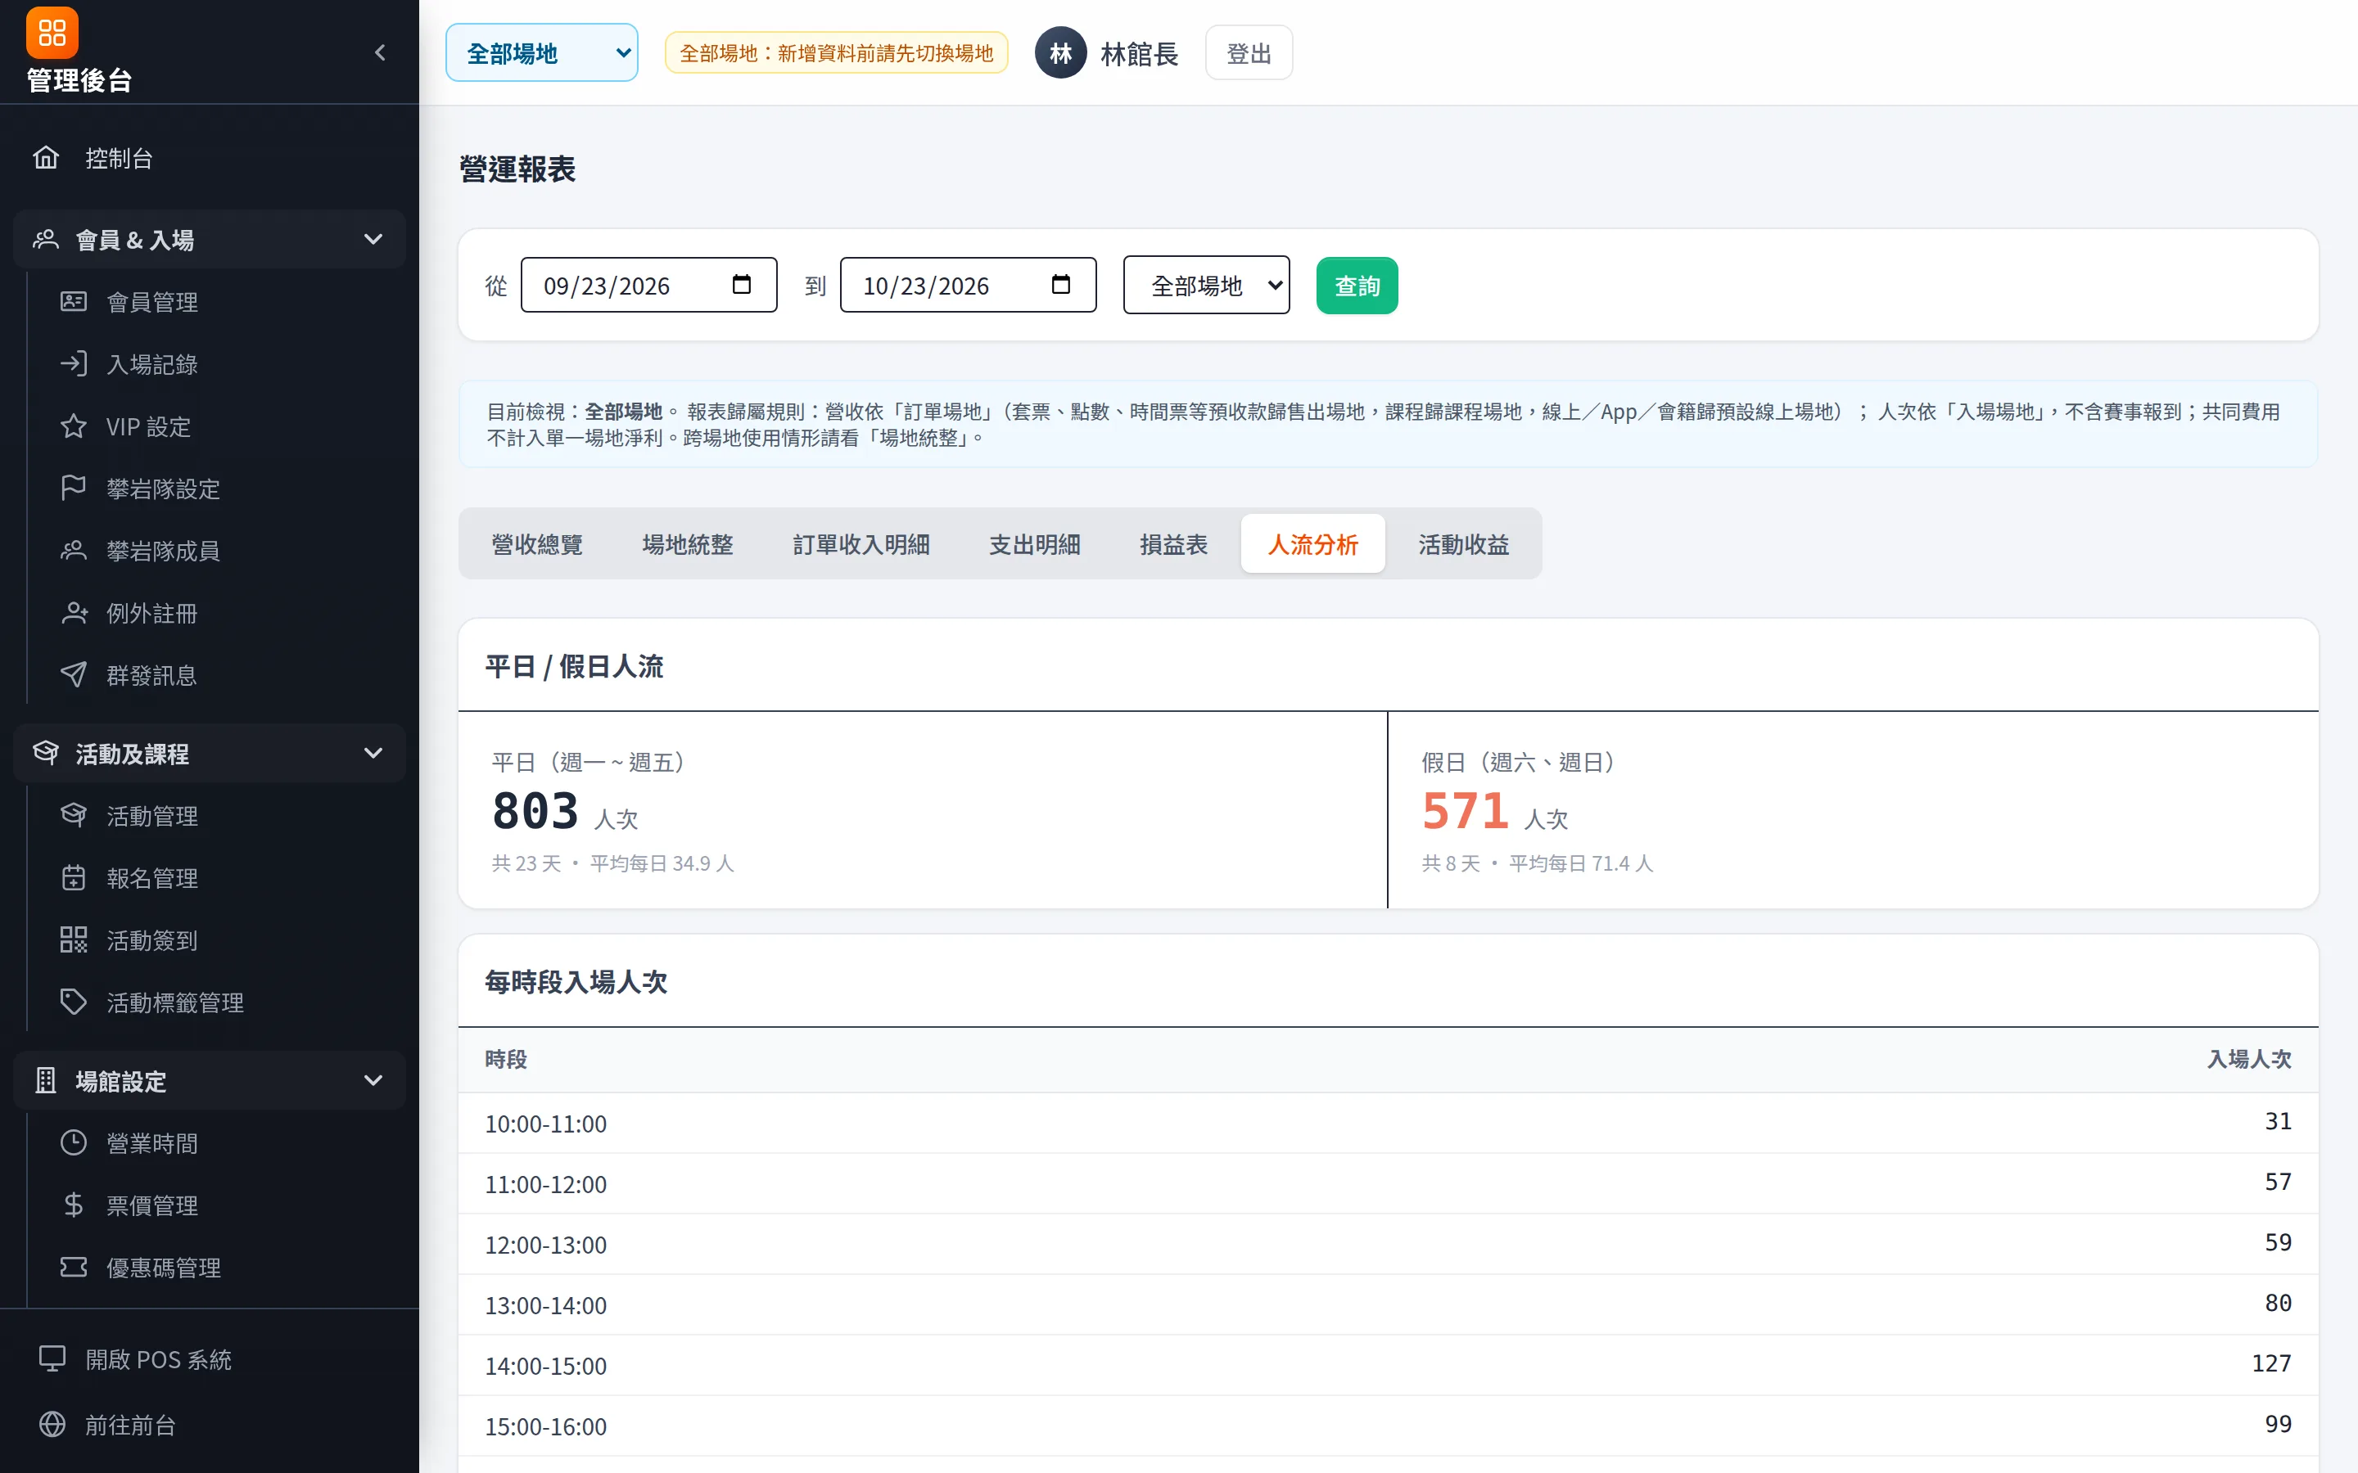Open 會員管理 card icon
2358x1473 pixels.
[x=74, y=302]
